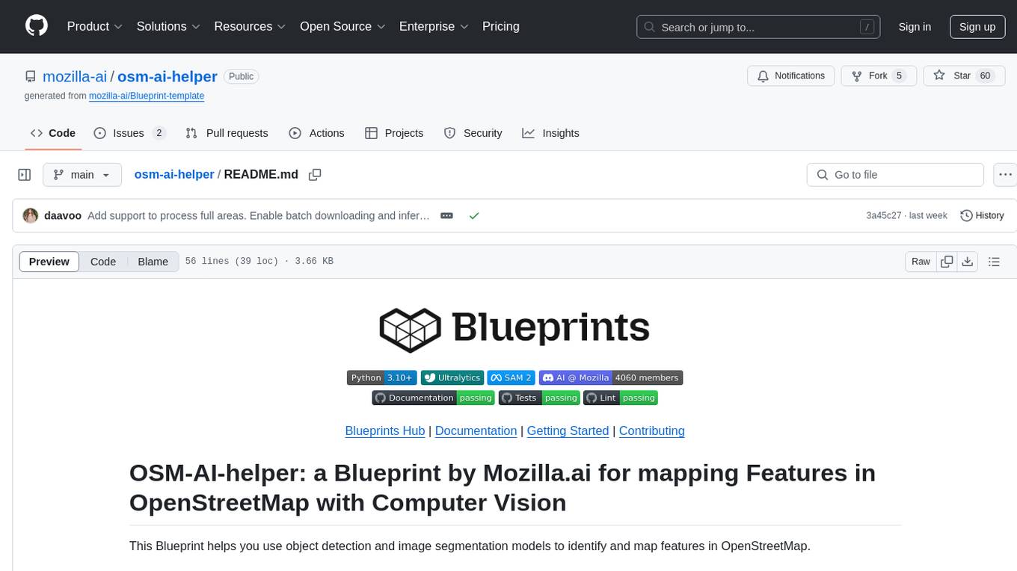Image resolution: width=1017 pixels, height=571 pixels.
Task: Switch to the Insights tab
Action: pos(550,133)
